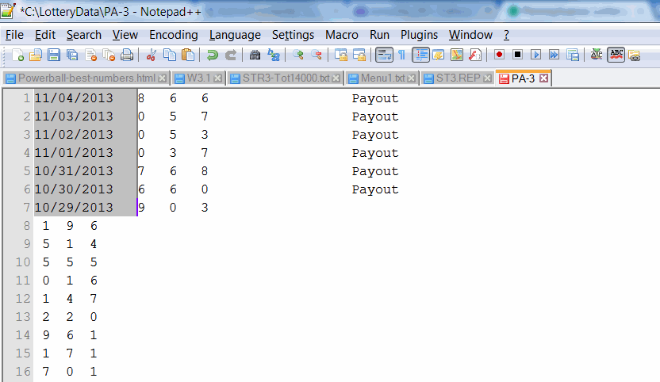Open the File menu
Screen dimensions: 660x382
[14, 35]
